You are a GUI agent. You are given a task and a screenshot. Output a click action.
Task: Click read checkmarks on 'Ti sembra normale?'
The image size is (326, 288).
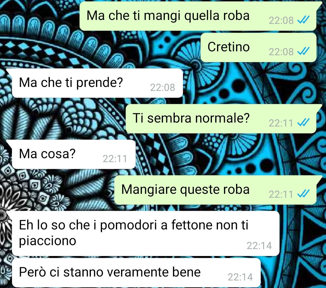coord(303,123)
